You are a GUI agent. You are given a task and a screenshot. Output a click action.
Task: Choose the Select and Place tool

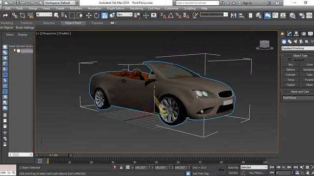click(x=112, y=15)
